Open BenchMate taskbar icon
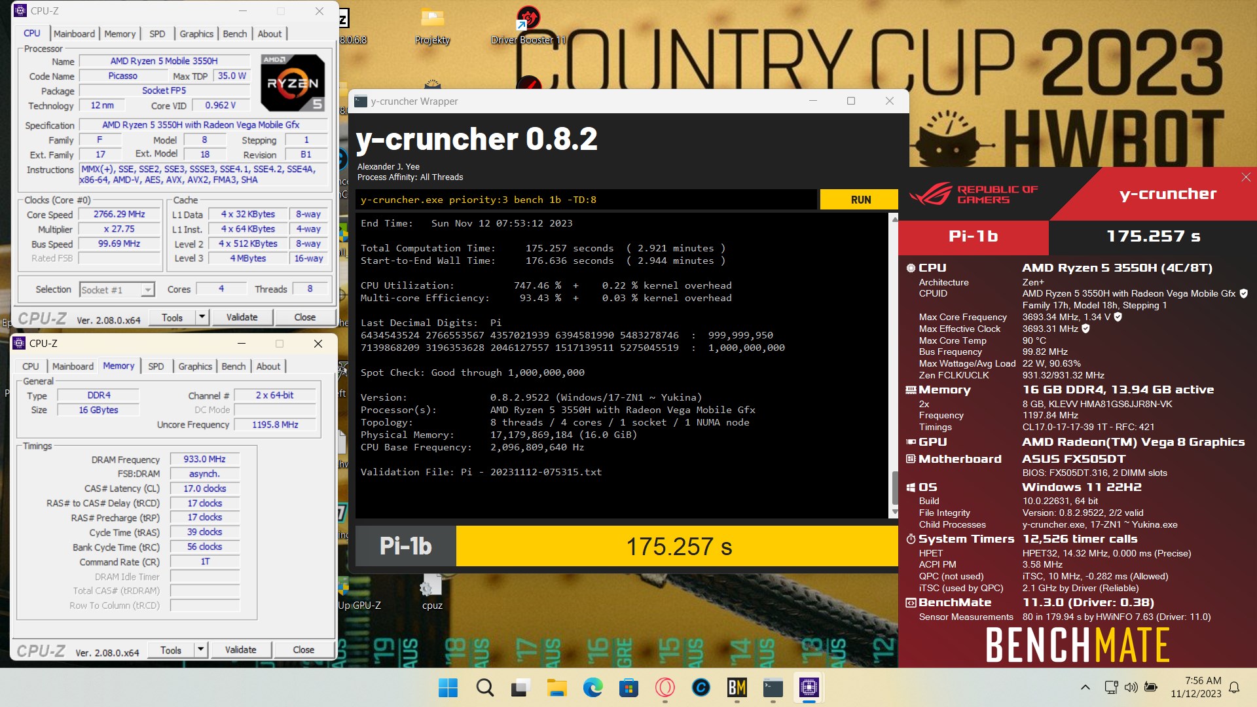The width and height of the screenshot is (1257, 707). click(x=737, y=687)
